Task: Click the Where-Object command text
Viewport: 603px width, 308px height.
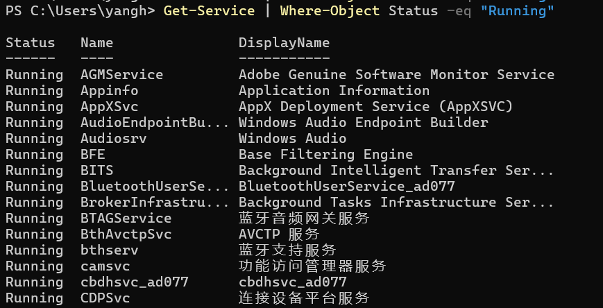Action: [x=330, y=11]
